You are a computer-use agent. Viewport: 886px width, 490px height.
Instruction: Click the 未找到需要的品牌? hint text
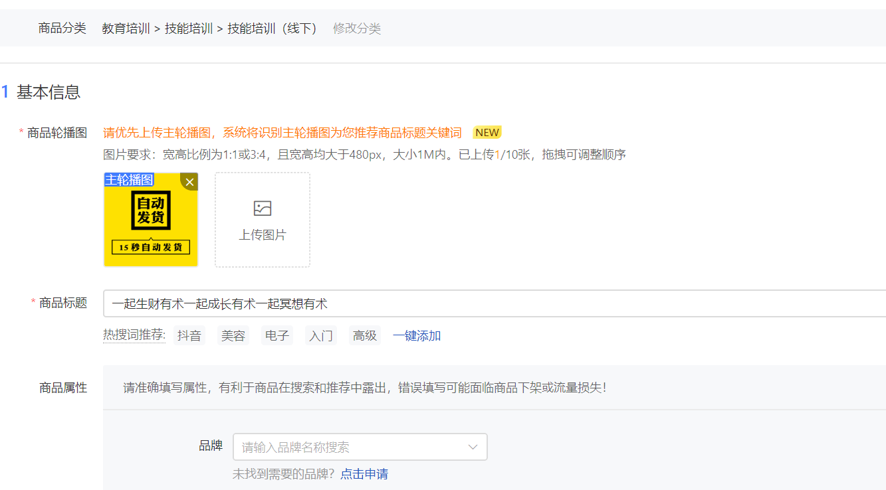tap(284, 474)
